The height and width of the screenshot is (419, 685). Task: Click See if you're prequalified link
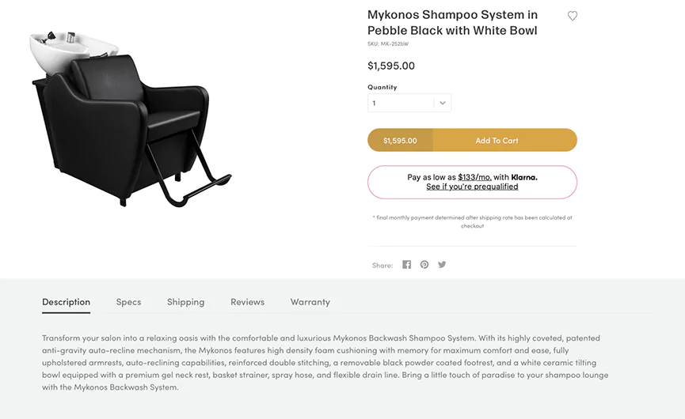[x=472, y=187]
